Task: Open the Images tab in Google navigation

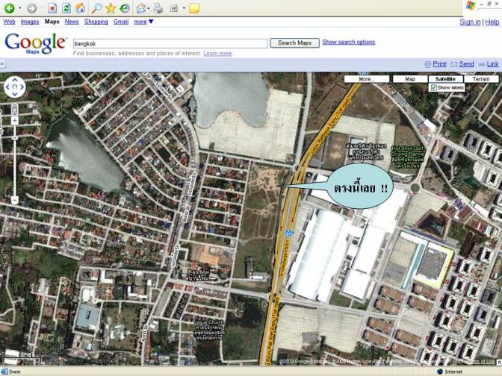Action: coord(30,22)
